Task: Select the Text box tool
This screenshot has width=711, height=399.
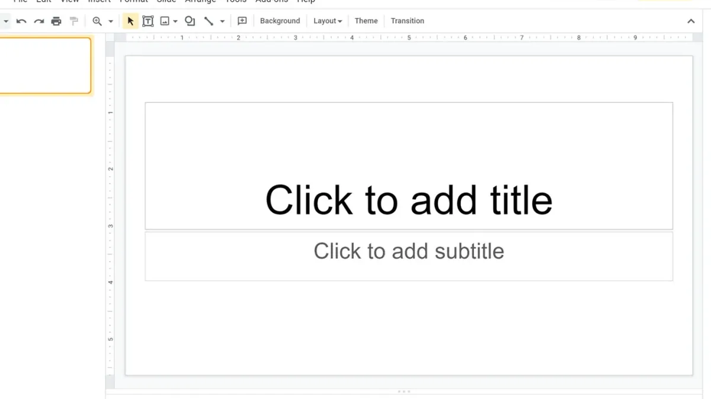Action: [x=148, y=21]
